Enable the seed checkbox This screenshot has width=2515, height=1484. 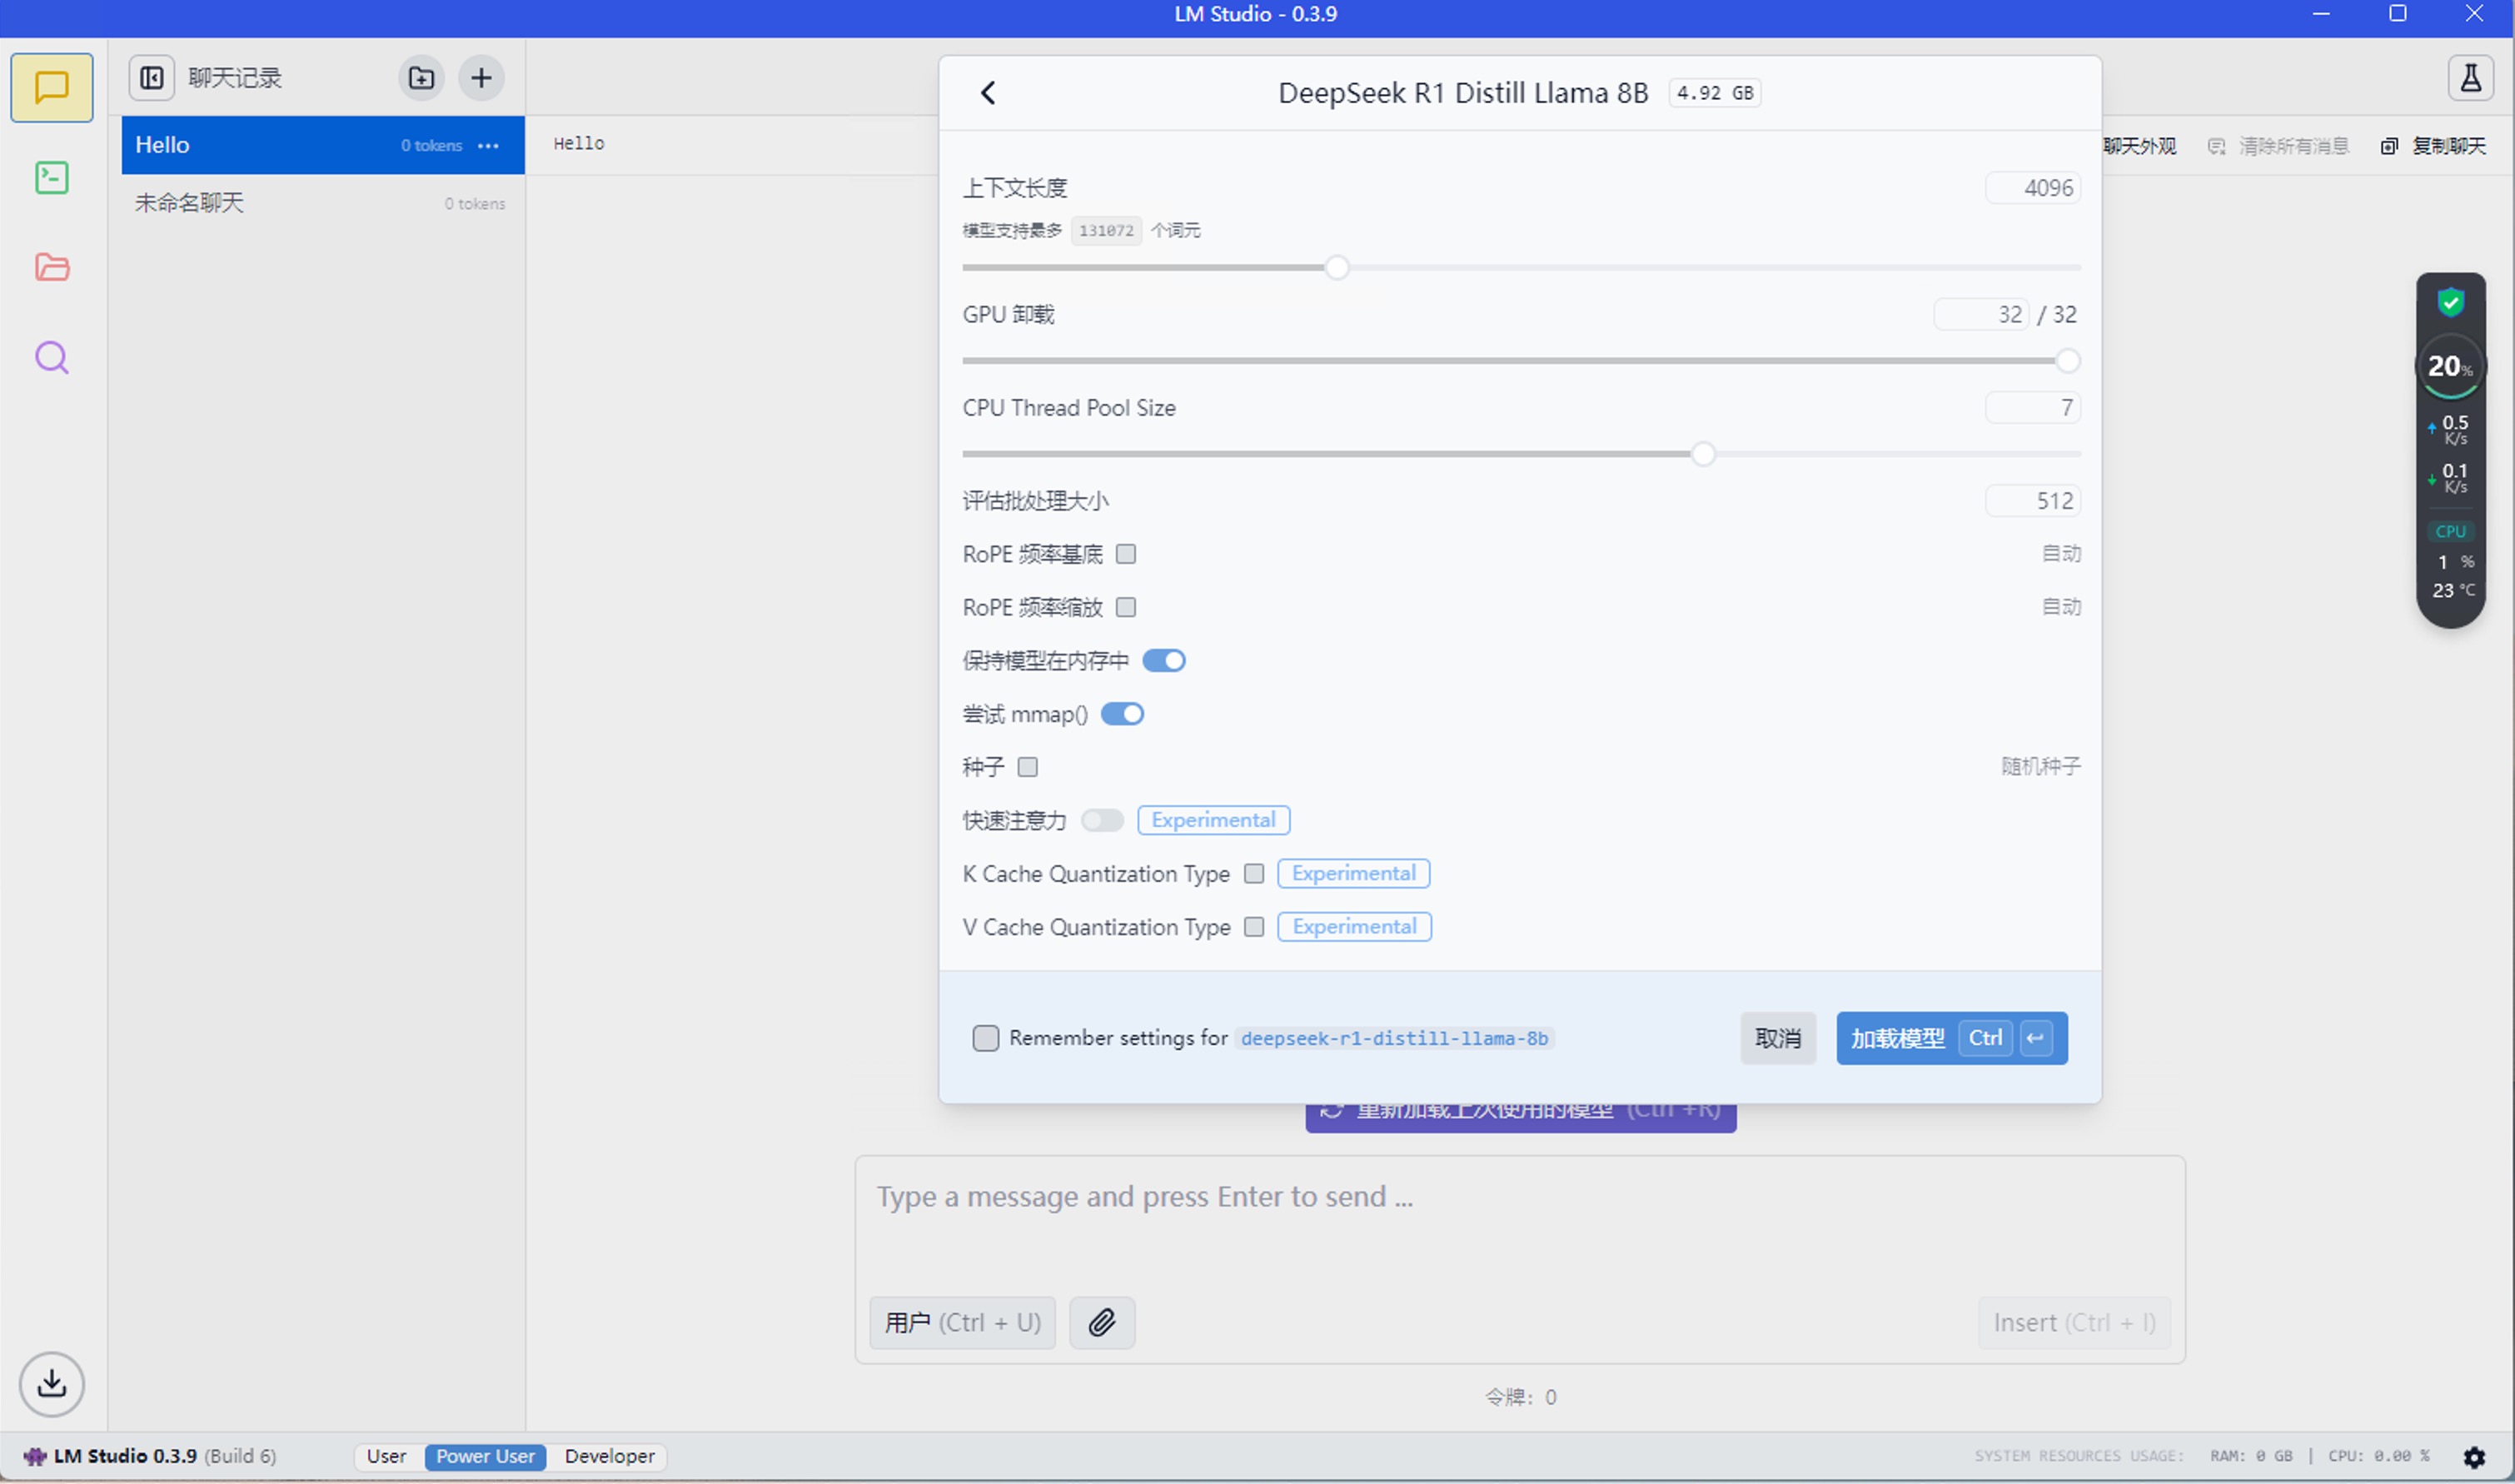pos(1028,767)
